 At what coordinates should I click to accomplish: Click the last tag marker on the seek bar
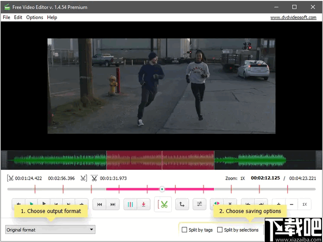[288, 189]
